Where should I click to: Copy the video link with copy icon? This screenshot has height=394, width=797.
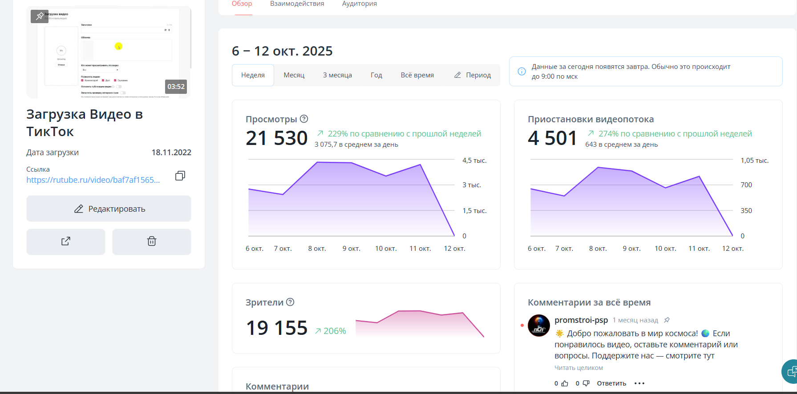tap(180, 176)
